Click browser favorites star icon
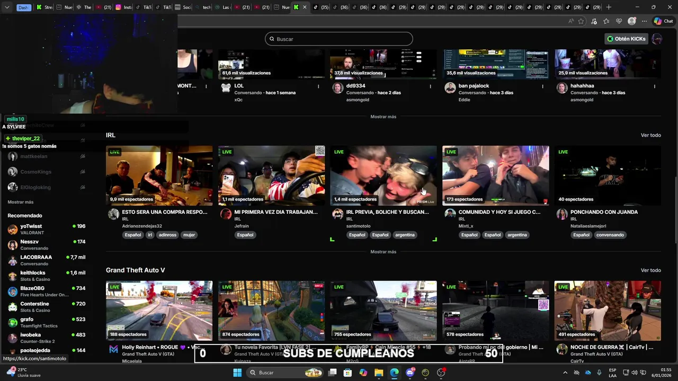Viewport: 678px width, 381px height. pyautogui.click(x=581, y=21)
